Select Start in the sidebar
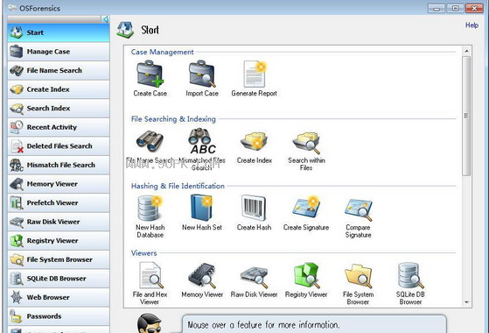 [x=59, y=32]
